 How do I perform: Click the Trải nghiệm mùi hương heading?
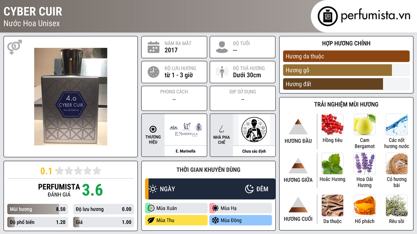[346, 104]
